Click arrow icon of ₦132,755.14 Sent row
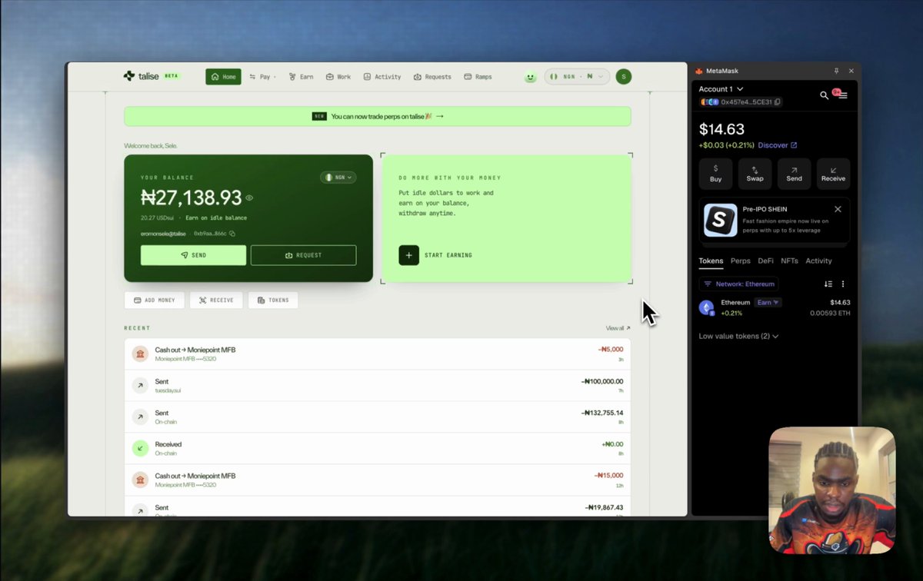 (140, 417)
